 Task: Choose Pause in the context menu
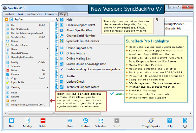tap(27, 92)
